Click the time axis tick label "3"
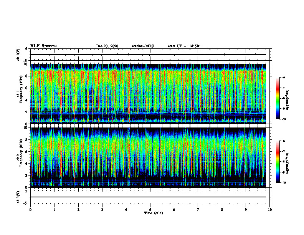Image resolution: width=304 pixels, height=235 pixels. tap(102, 210)
